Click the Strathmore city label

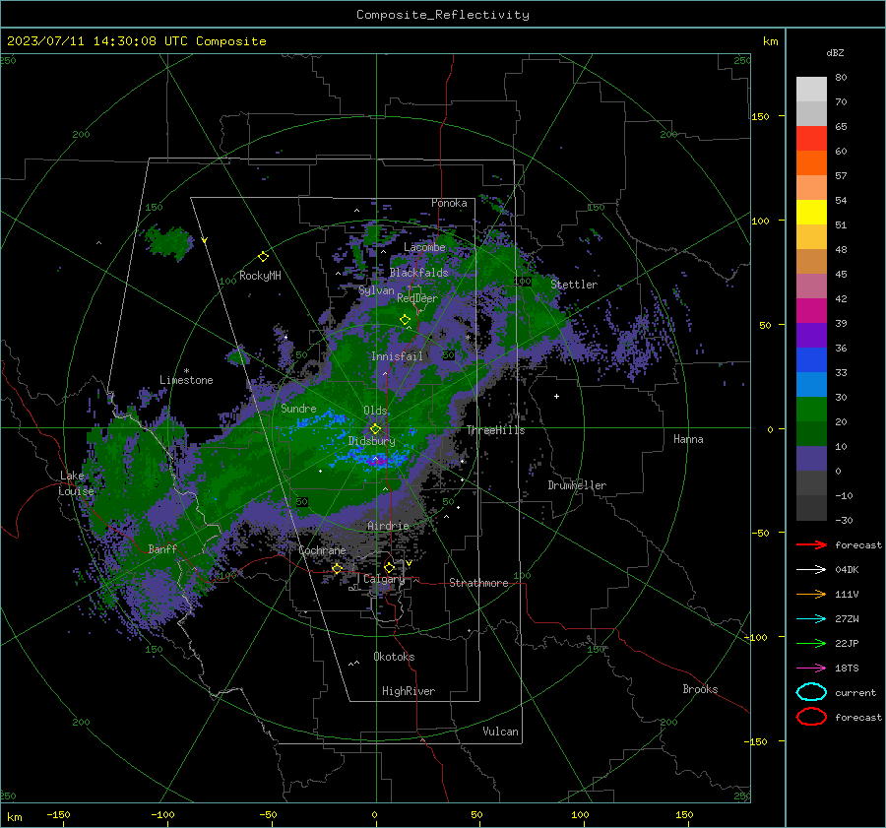(478, 583)
